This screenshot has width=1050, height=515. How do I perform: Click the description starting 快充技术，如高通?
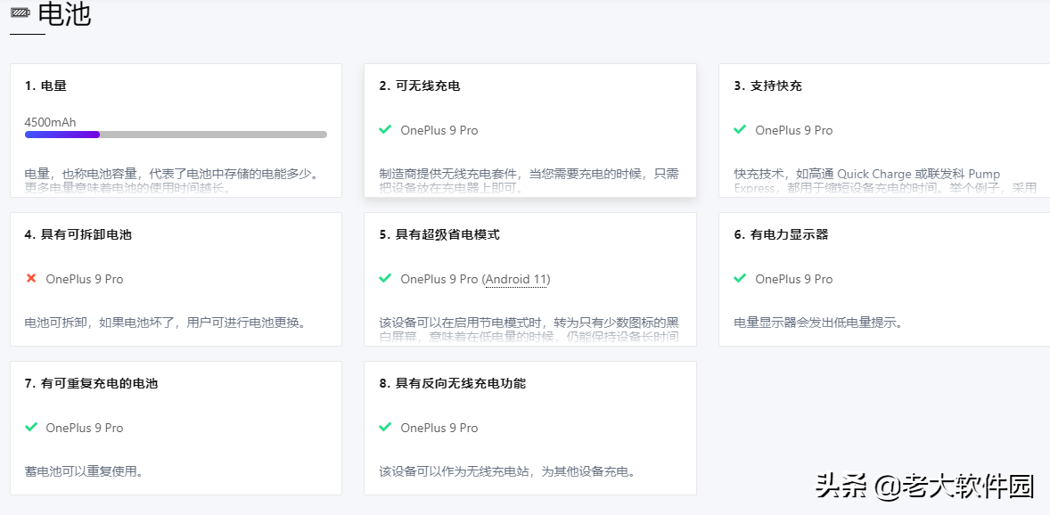pos(885,181)
